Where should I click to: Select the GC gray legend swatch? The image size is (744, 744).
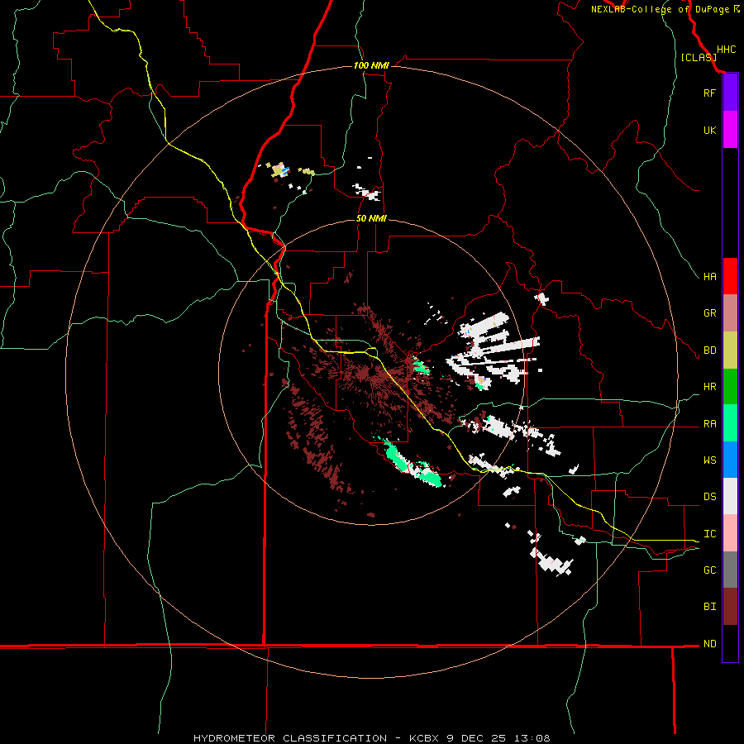tap(730, 570)
